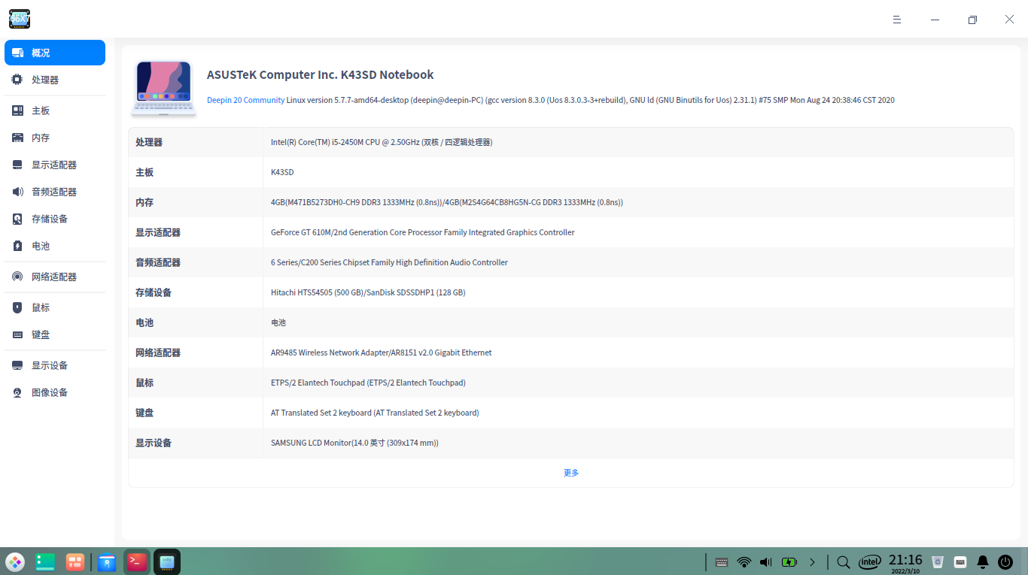Screen dimensions: 1028x575
Task: Click the 网络适配器 label in the overview table
Action: point(158,353)
